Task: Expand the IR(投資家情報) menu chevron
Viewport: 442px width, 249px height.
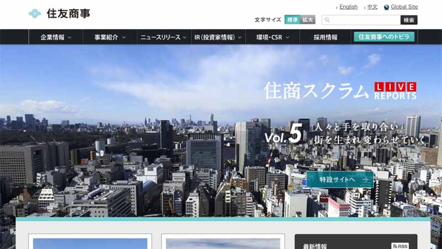Action: pos(239,38)
